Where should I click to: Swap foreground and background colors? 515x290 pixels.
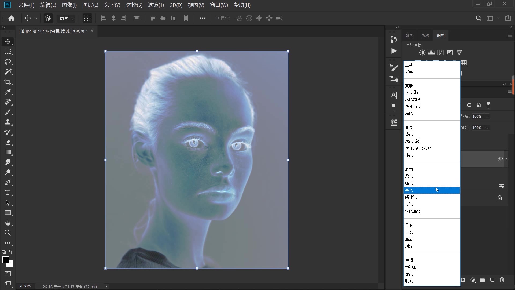click(x=11, y=252)
